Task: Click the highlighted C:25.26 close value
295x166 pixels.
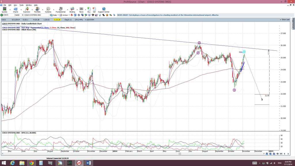Action: [57, 20]
